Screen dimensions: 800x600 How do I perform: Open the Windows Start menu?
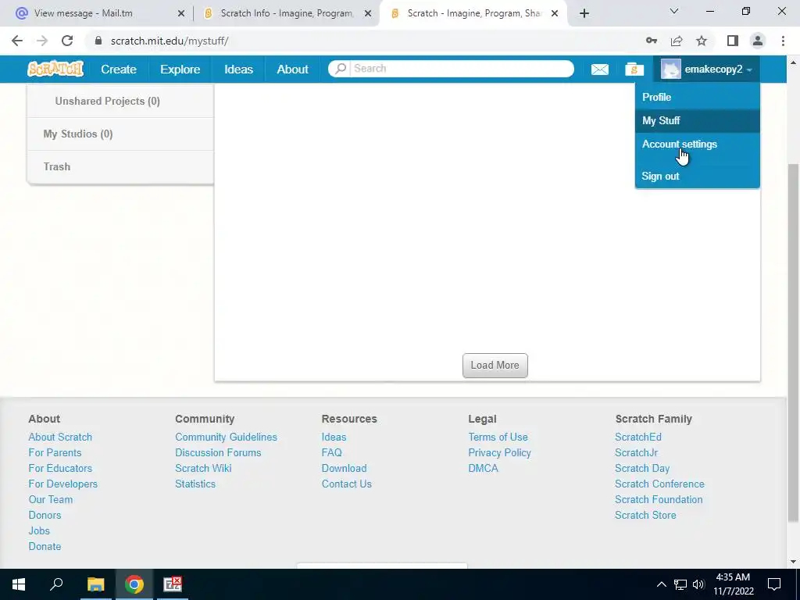[x=19, y=584]
